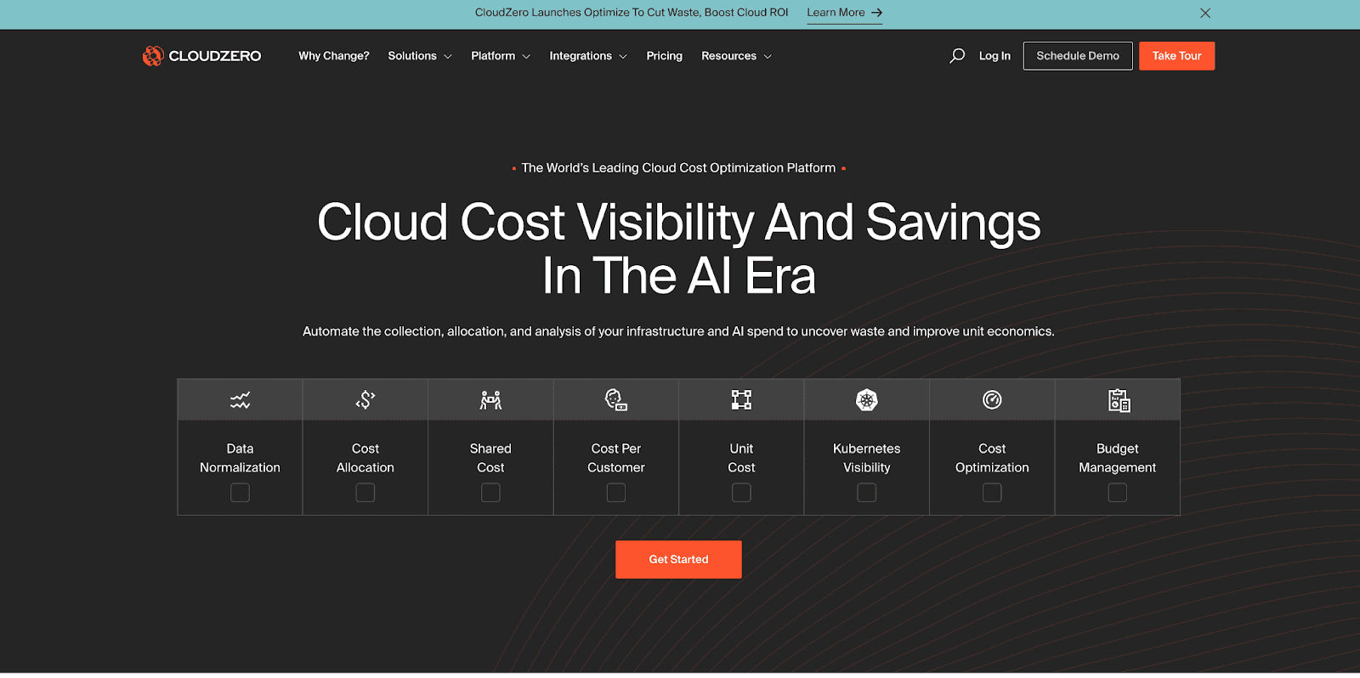This screenshot has height=678, width=1360.
Task: Click the Data Normalization chart icon
Action: [x=240, y=399]
